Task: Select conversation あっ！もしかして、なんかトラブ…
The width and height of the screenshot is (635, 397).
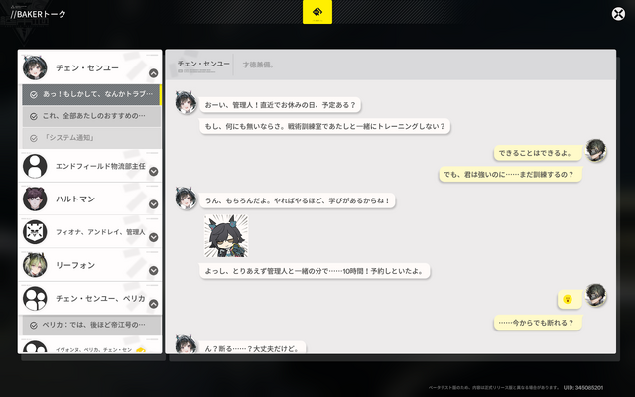Action: tap(91, 94)
